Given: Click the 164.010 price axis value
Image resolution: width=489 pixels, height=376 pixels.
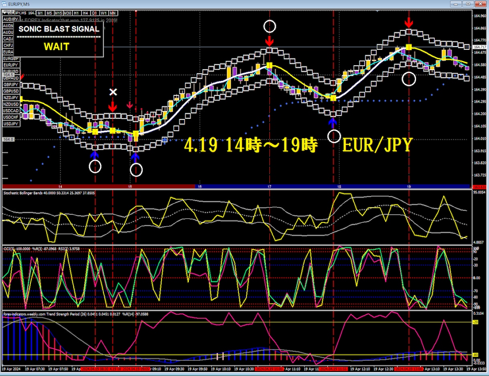Looking at the screenshot, I should (x=480, y=139).
